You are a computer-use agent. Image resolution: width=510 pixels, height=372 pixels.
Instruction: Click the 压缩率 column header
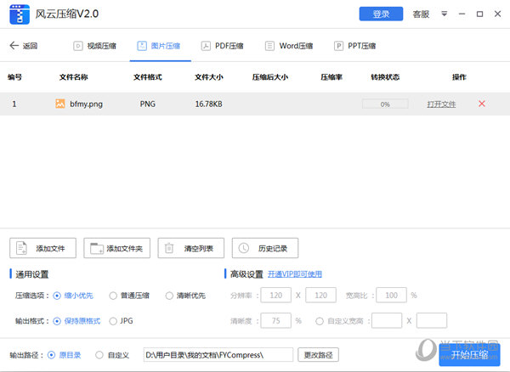point(331,77)
